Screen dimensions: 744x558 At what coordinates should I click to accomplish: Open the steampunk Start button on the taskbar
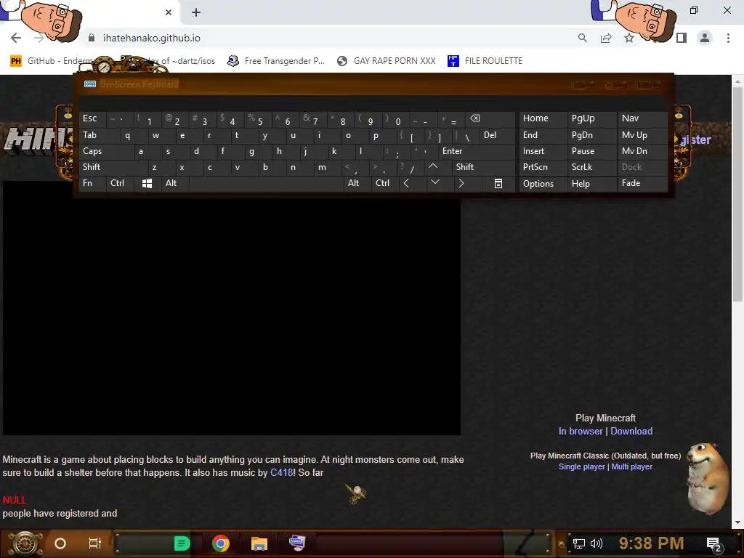click(x=25, y=543)
